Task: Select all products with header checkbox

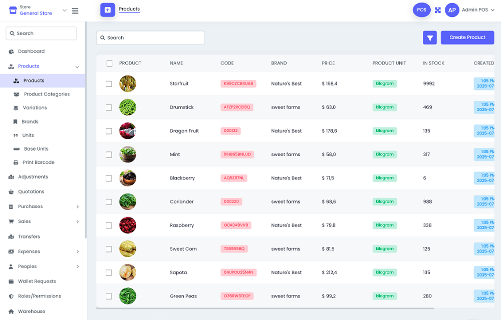Action: click(109, 63)
